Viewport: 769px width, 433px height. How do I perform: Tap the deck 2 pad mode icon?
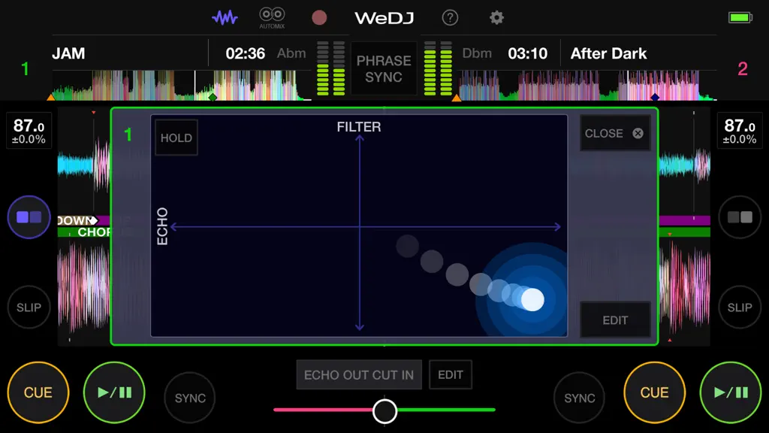740,217
